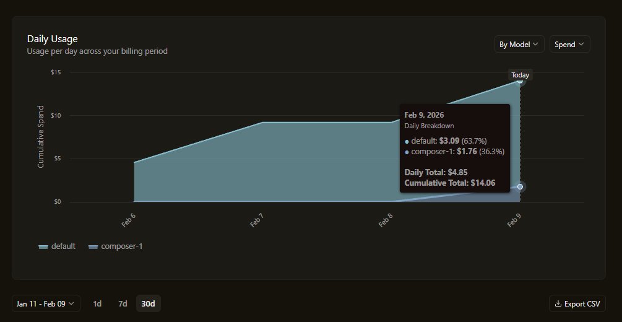622x322 pixels.
Task: Click the Daily Breakdown tooltip label
Action: click(x=430, y=126)
